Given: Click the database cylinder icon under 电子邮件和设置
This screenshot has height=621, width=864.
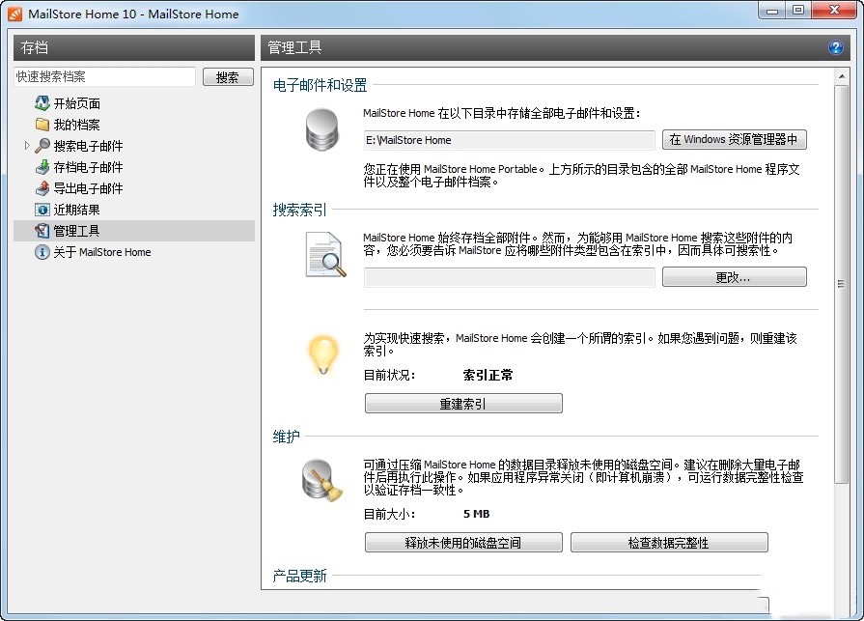Looking at the screenshot, I should 322,129.
